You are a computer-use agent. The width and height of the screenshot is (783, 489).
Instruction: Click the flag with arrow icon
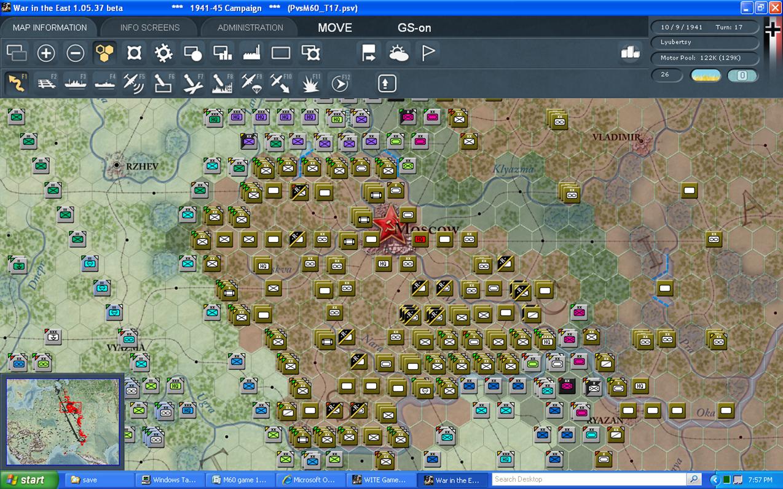click(369, 53)
